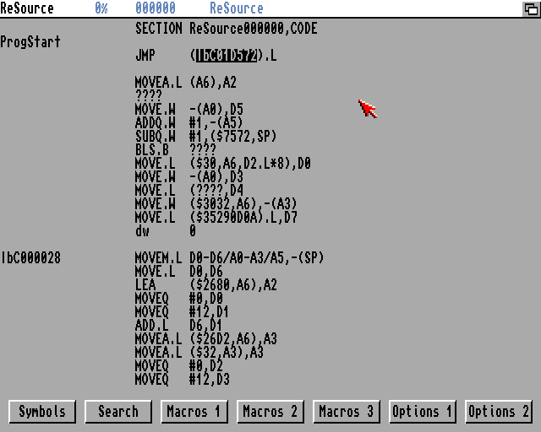The image size is (541, 432).
Task: Select the Macros 2 button
Action: [270, 412]
